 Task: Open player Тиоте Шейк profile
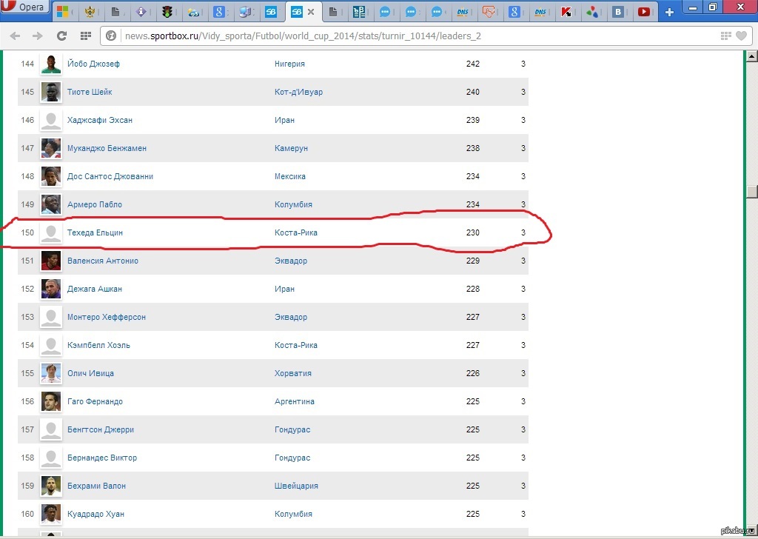tap(90, 92)
